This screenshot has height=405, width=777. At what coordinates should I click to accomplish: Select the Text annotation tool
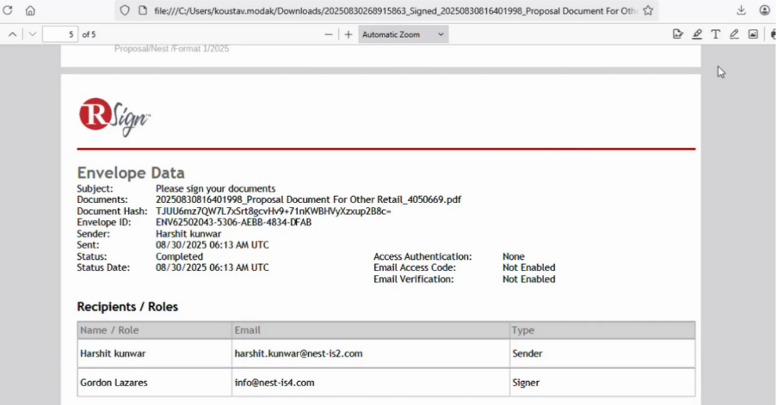click(715, 34)
